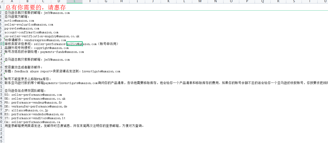The width and height of the screenshot is (328, 143).
Task: Click the 用登录邮箱使用英语发送 note row
Action: [74, 126]
